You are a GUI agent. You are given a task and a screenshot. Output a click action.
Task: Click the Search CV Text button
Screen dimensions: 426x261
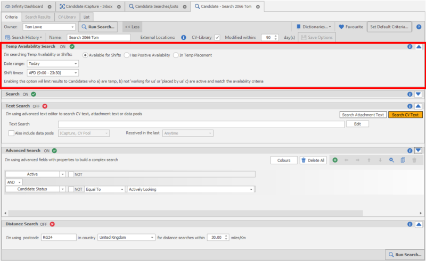[405, 115]
